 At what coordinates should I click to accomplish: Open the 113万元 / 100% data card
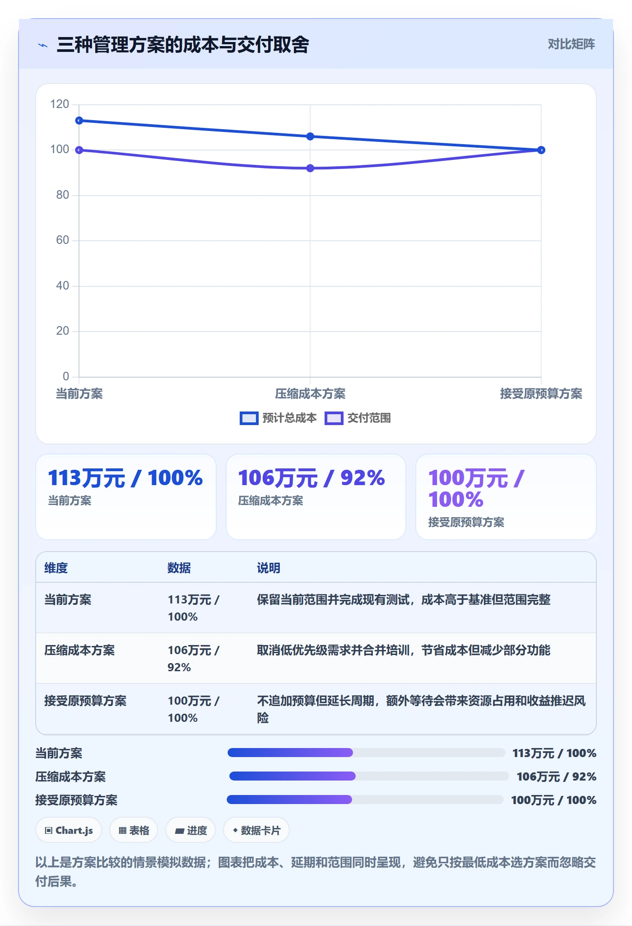(126, 497)
